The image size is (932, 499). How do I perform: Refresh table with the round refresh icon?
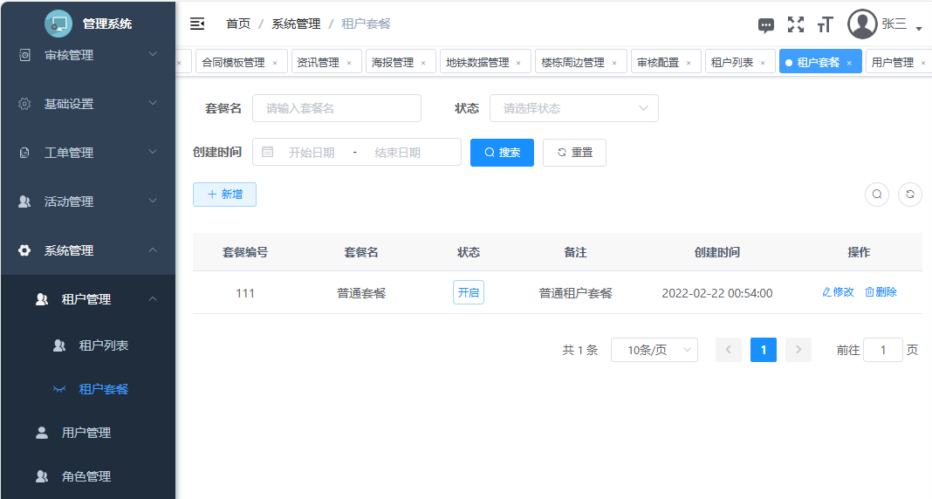tap(910, 195)
